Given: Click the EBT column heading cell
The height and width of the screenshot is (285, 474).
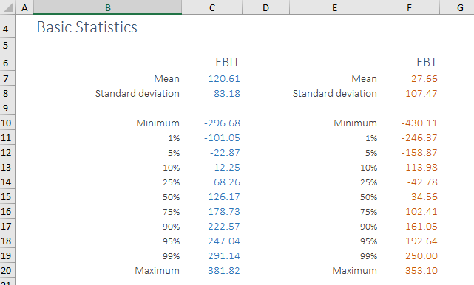Looking at the screenshot, I should point(427,63).
